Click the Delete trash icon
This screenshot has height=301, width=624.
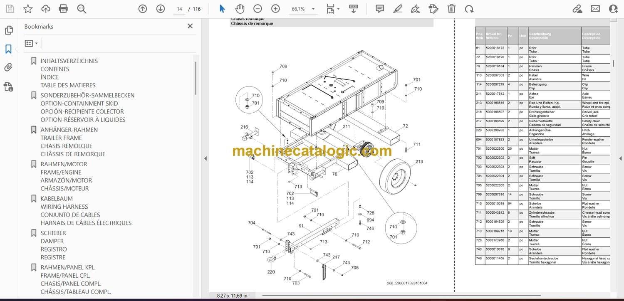[451, 9]
